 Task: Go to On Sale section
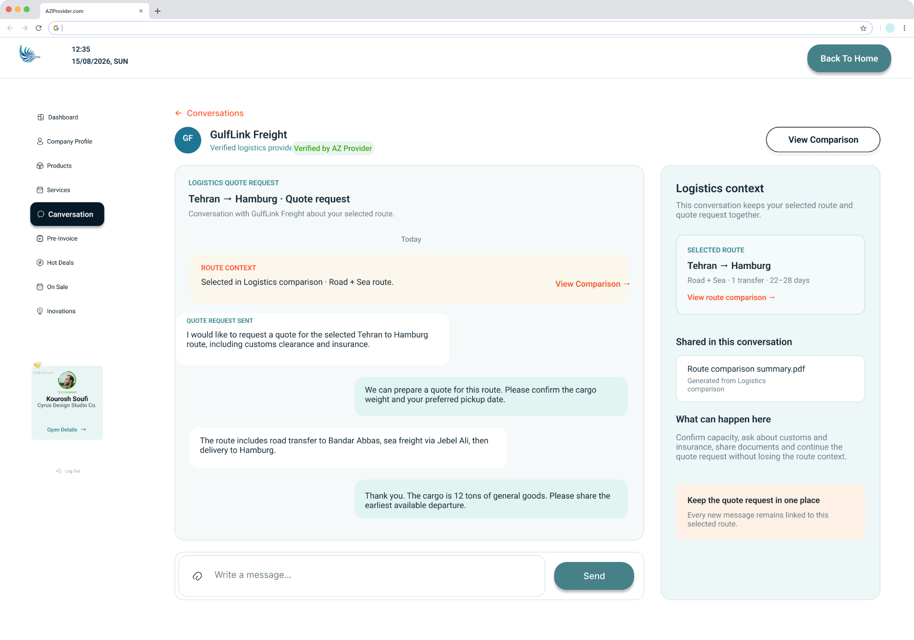[52, 287]
